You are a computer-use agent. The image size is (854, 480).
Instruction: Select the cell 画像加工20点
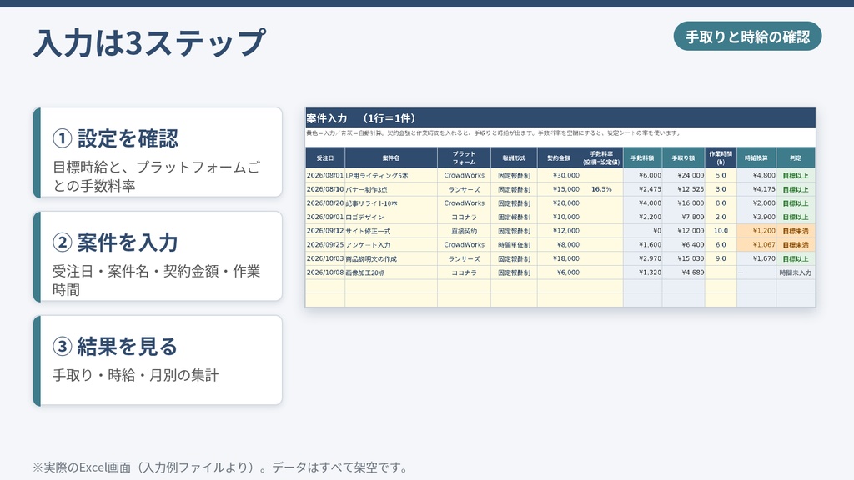(x=391, y=272)
